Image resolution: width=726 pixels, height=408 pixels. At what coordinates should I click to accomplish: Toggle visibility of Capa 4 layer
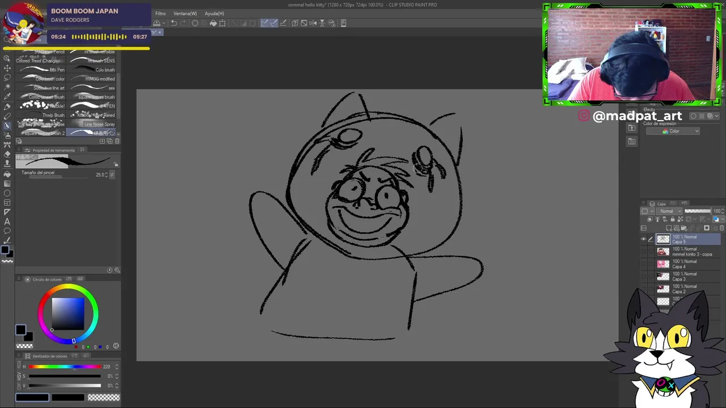644,264
